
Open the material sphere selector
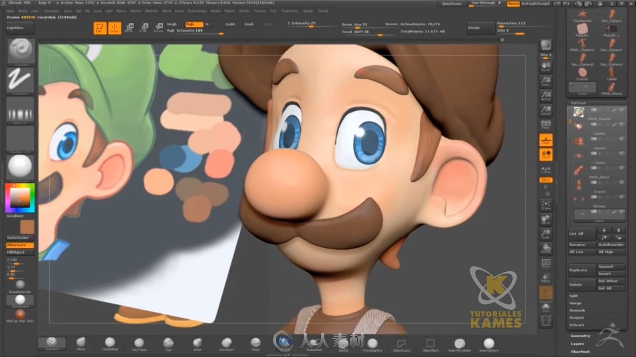point(20,168)
